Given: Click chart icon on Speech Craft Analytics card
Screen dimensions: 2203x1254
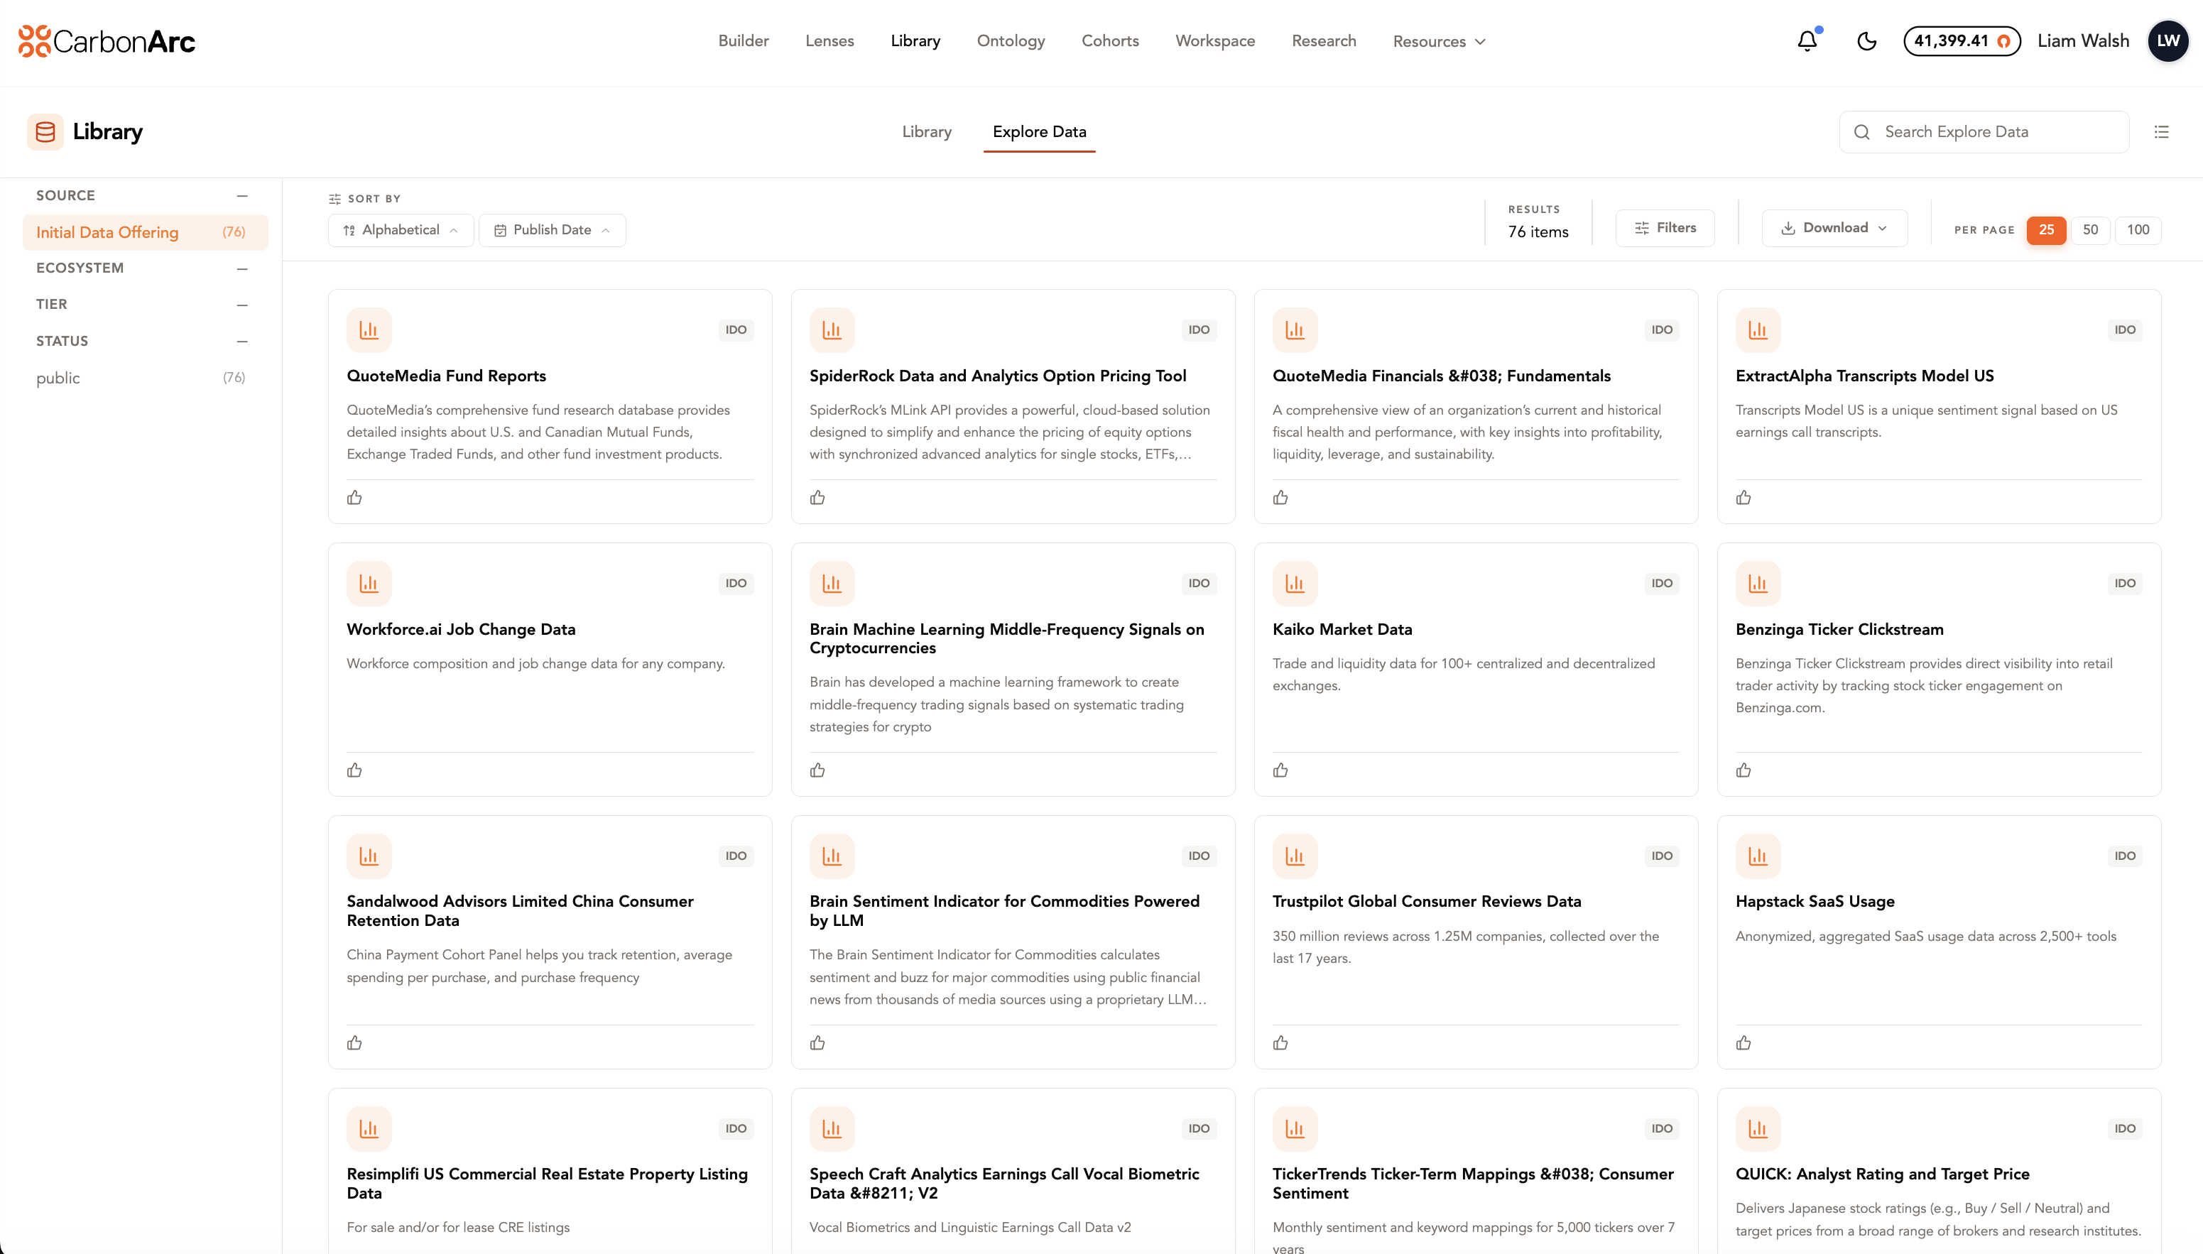Looking at the screenshot, I should [832, 1128].
